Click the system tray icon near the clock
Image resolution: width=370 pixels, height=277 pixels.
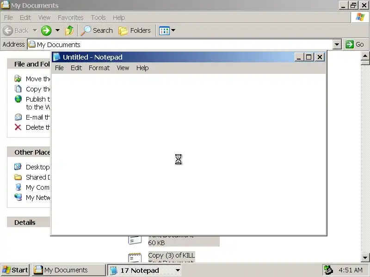pos(328,270)
